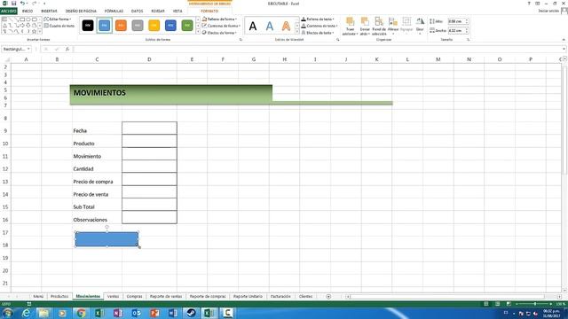
Task: Select the blue rectangle shape
Action: [106, 239]
